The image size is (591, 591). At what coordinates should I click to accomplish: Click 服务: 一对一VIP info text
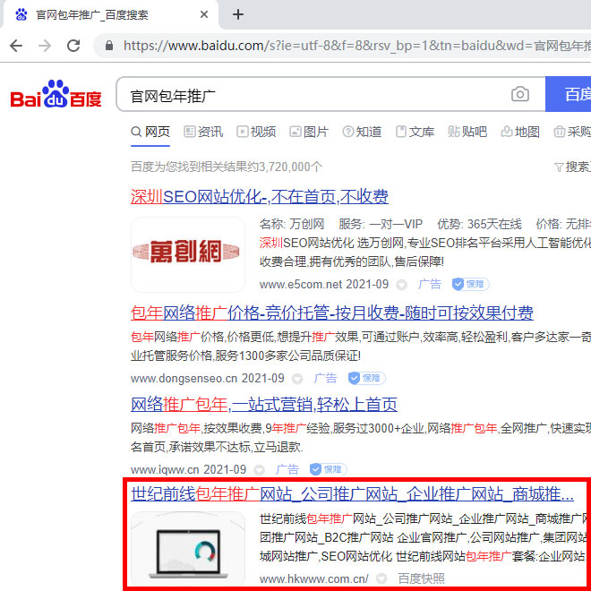click(381, 224)
